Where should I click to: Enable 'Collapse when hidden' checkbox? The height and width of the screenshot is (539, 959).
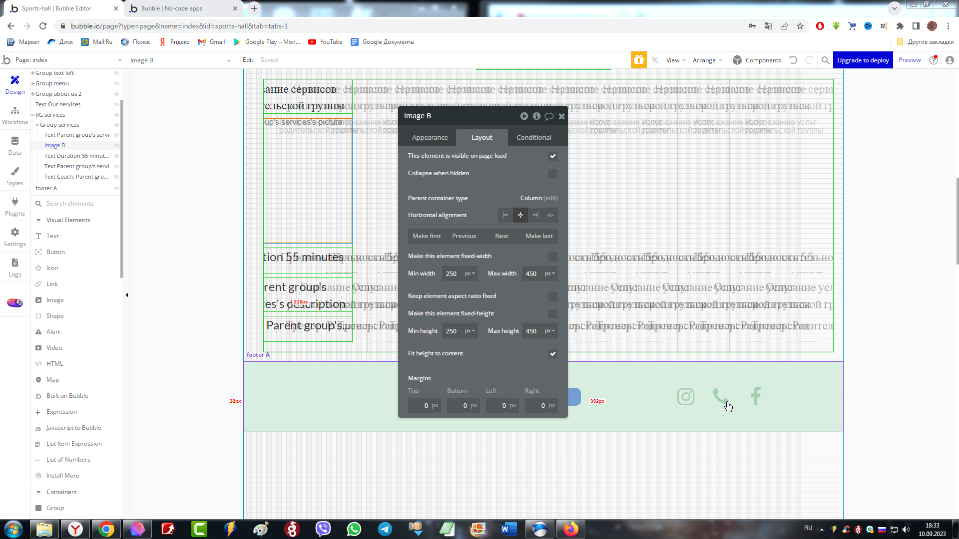point(552,174)
